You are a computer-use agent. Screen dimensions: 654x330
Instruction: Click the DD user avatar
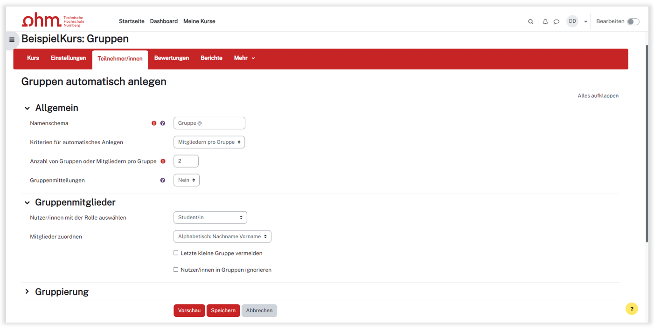572,21
